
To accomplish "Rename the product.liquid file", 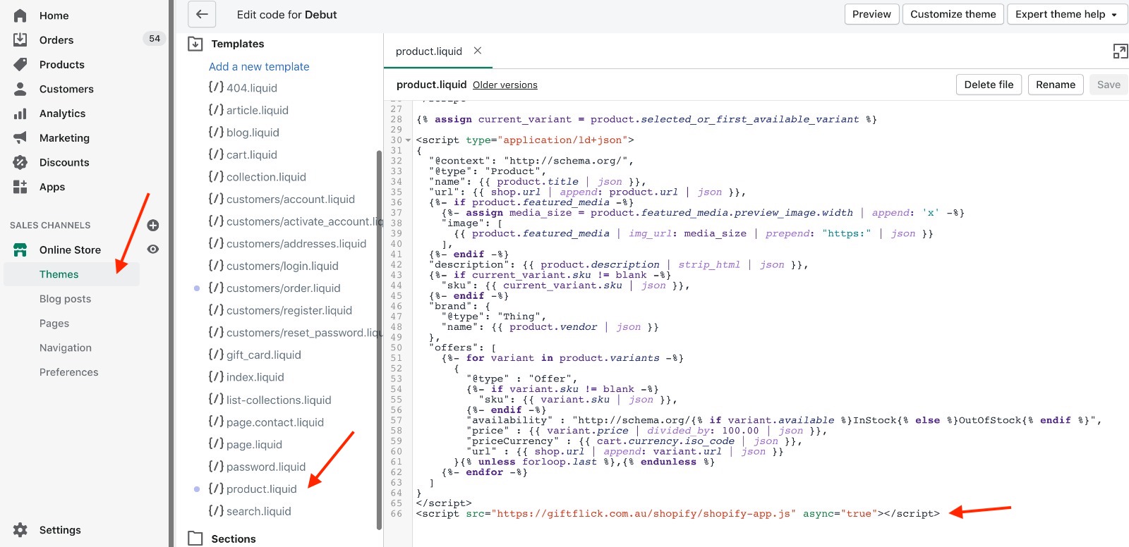I will [1056, 85].
